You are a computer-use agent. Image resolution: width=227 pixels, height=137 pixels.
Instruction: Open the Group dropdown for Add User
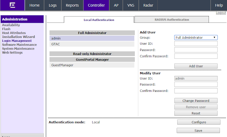(x=196, y=38)
